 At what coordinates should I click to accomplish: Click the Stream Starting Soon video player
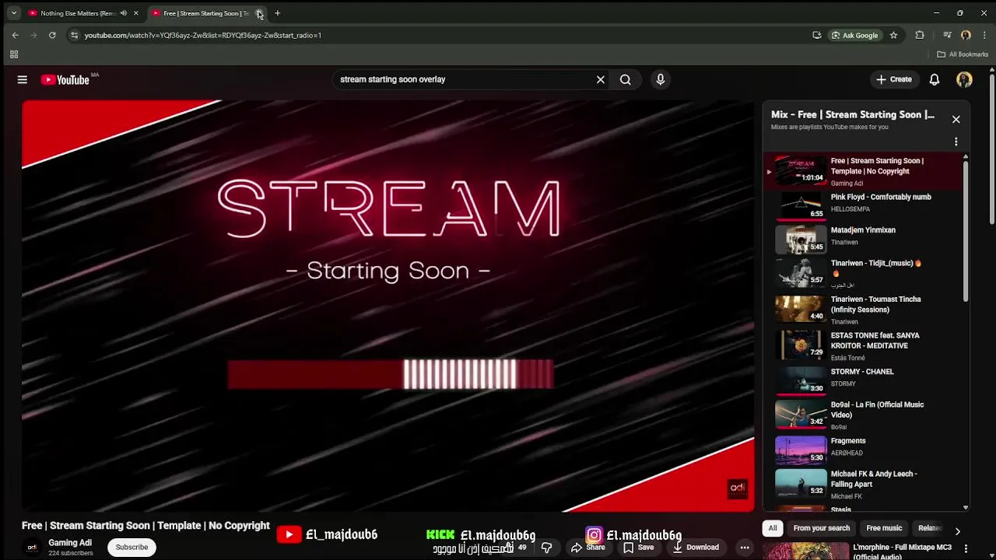click(388, 306)
